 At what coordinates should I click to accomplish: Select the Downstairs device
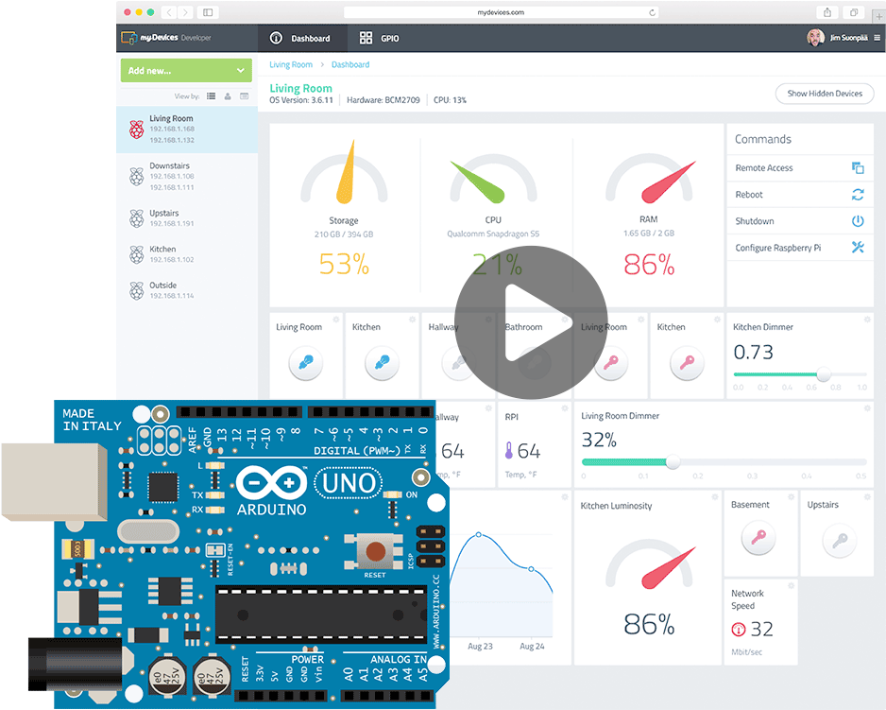pos(187,177)
